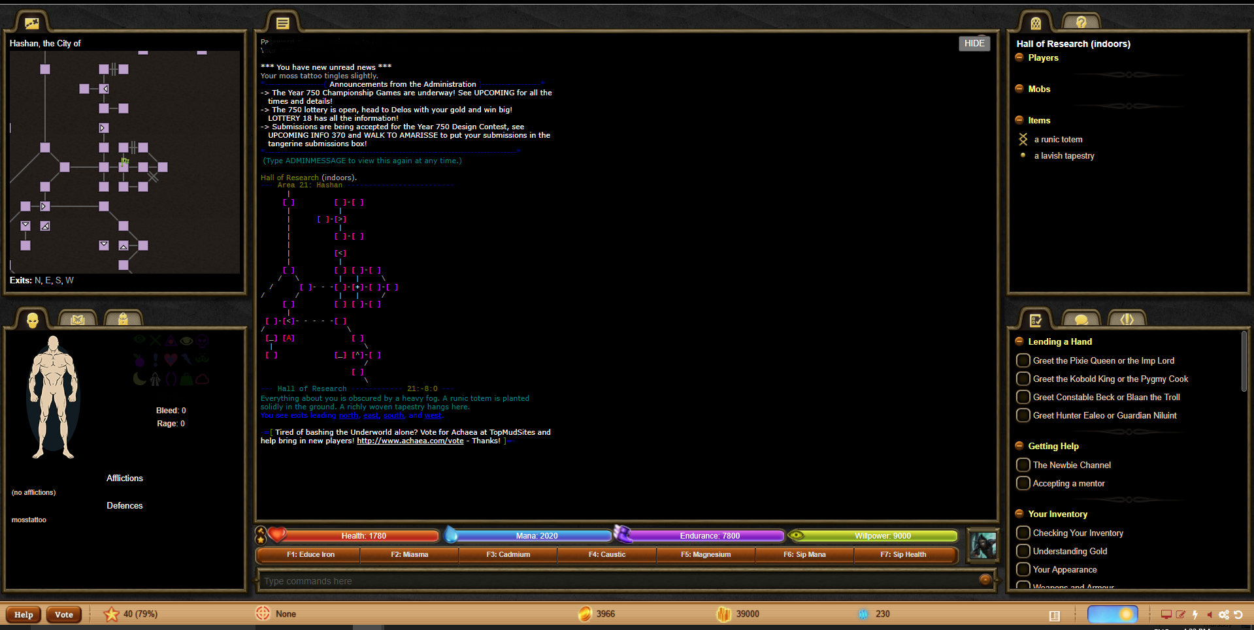Collapse the Players section
This screenshot has height=630, width=1254.
[1019, 57]
